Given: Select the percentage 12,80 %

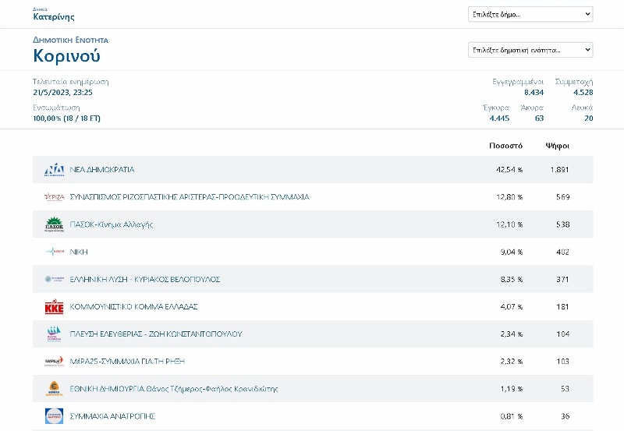Looking at the screenshot, I should [509, 197].
